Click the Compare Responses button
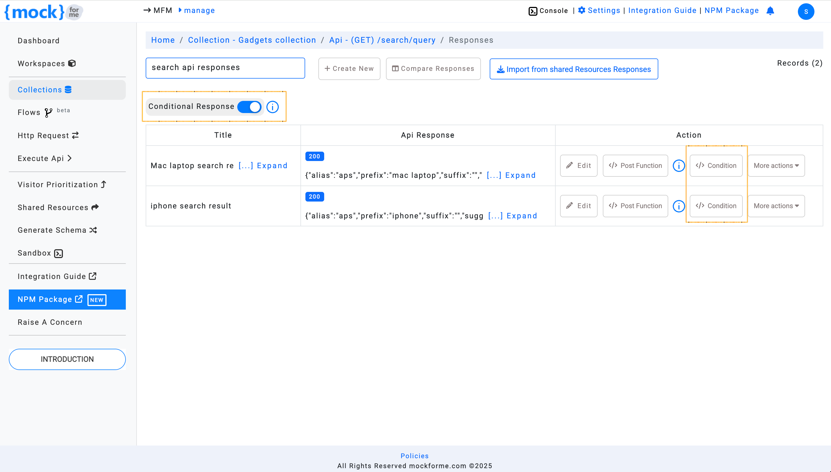The width and height of the screenshot is (831, 472). [433, 69]
